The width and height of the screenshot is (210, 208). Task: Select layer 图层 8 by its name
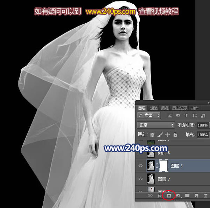(164, 153)
